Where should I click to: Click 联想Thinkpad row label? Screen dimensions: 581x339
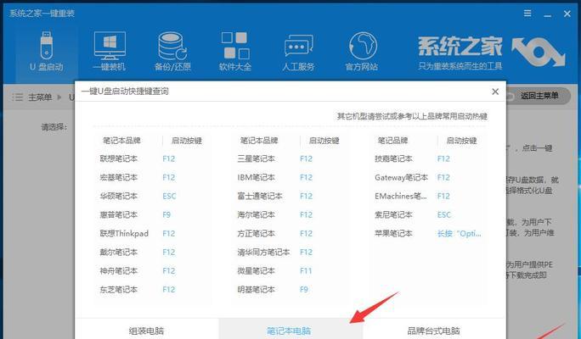click(124, 233)
